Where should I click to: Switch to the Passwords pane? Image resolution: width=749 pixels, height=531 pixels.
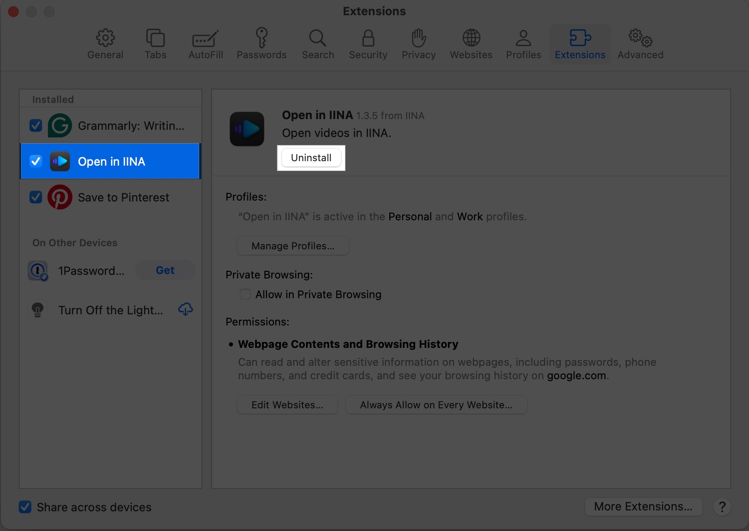pos(262,43)
